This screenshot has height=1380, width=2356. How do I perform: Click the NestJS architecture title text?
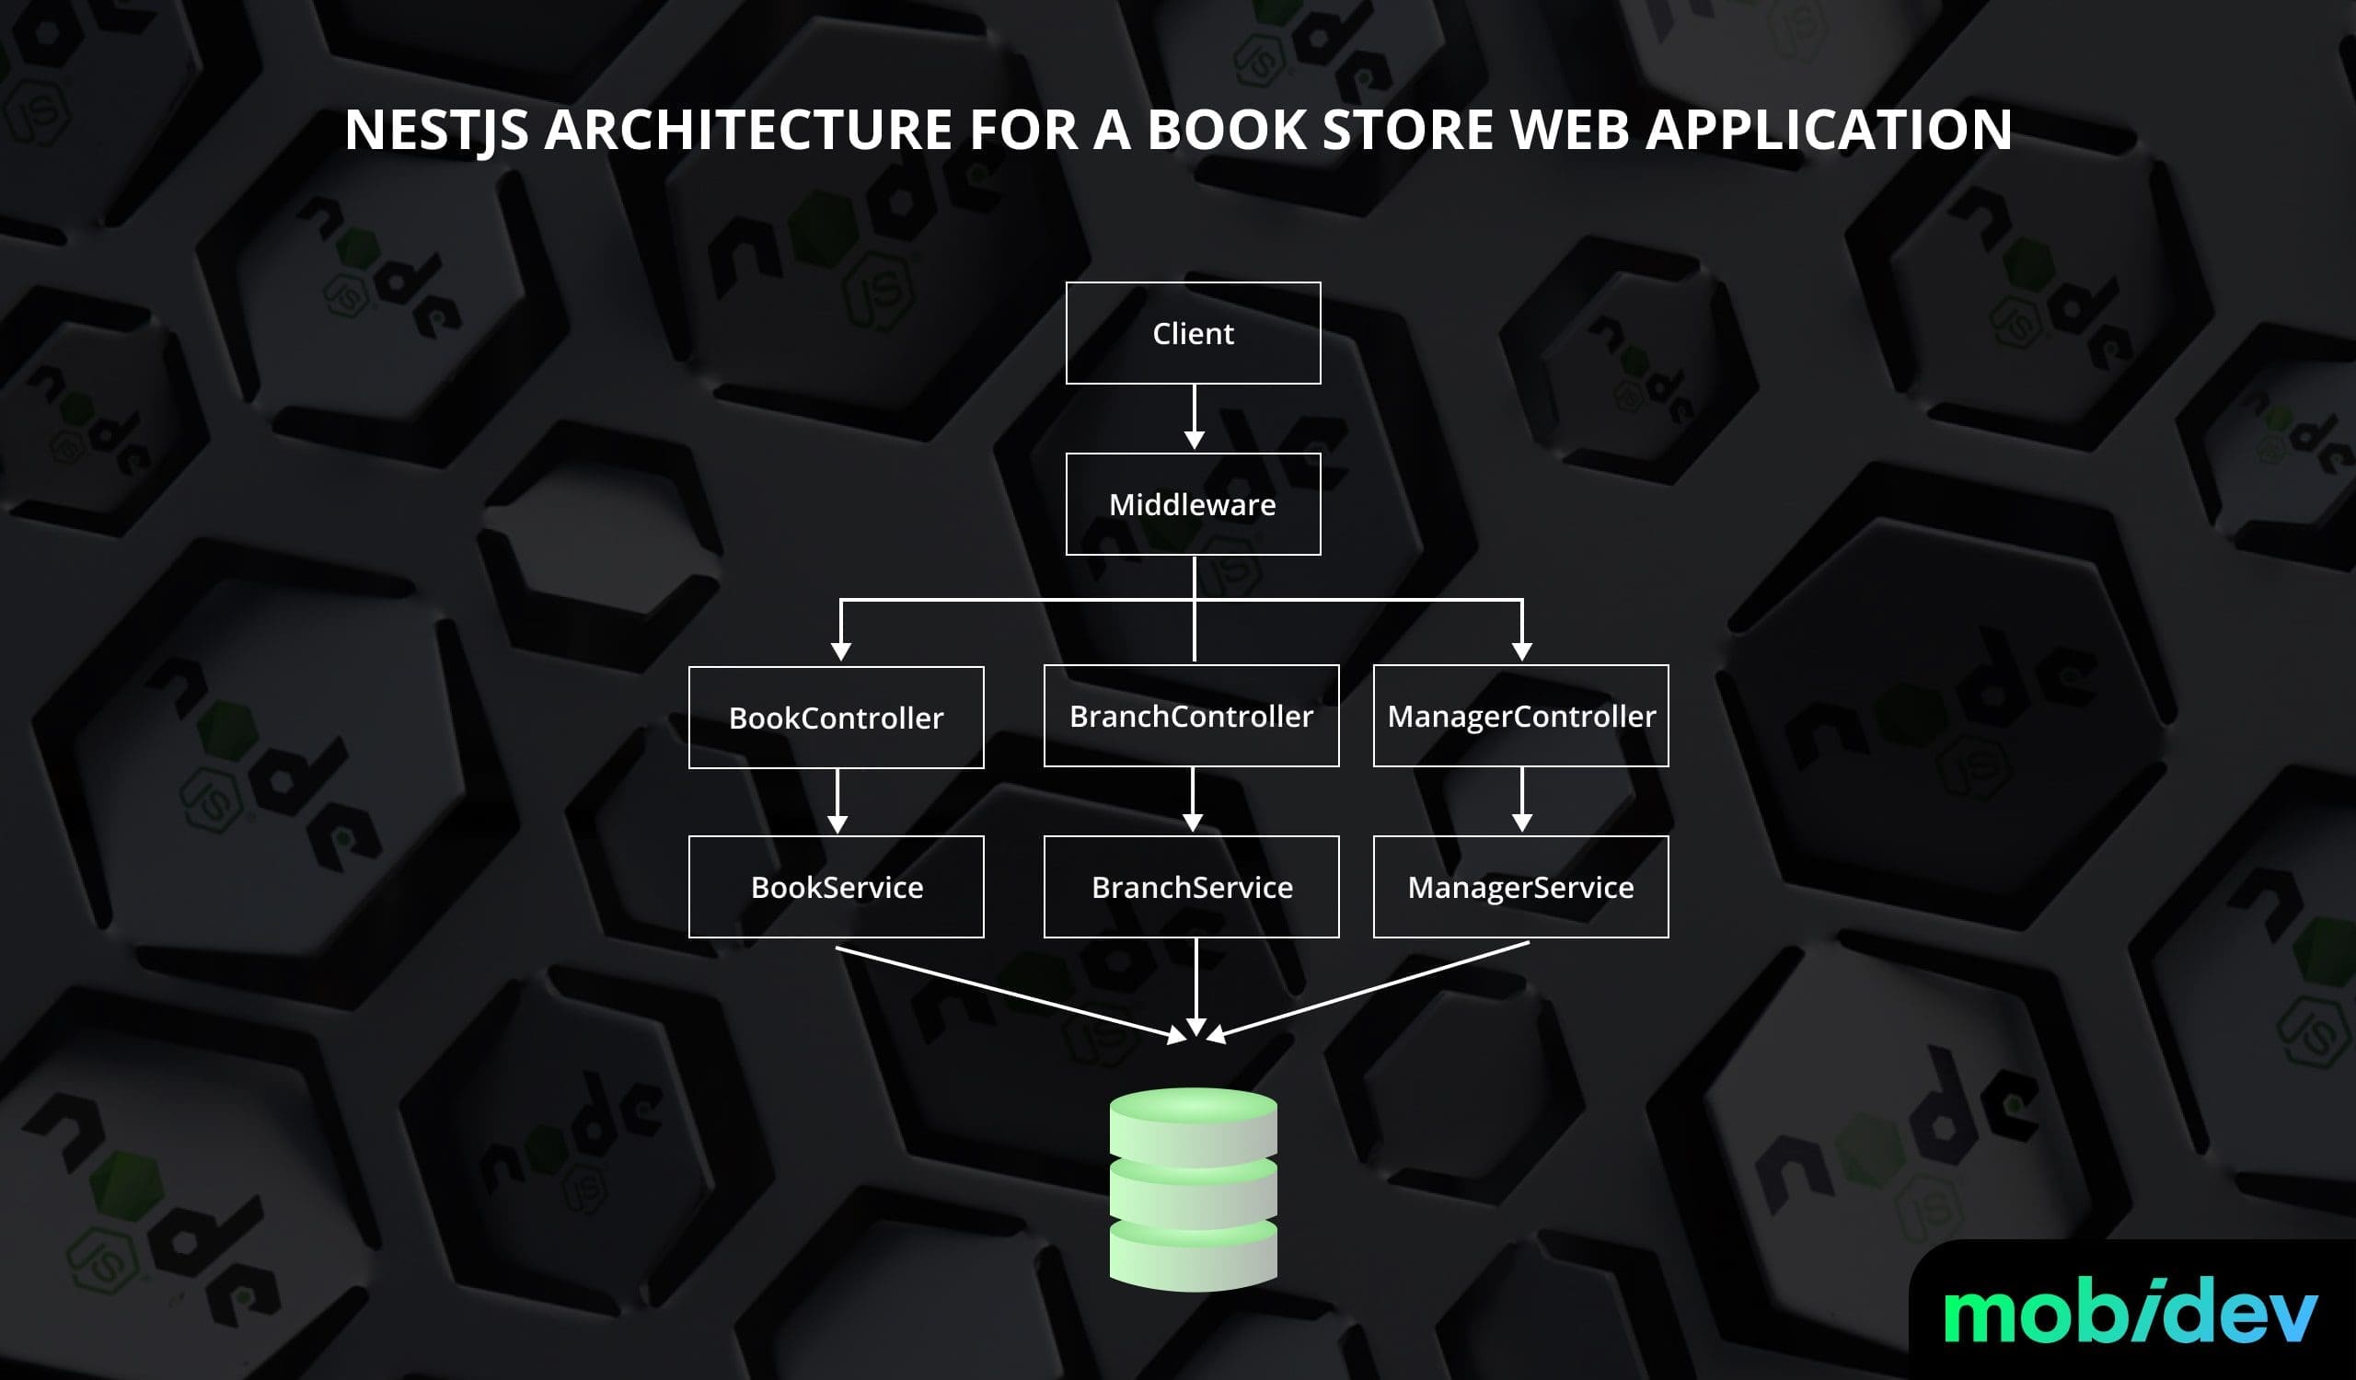point(1178,129)
